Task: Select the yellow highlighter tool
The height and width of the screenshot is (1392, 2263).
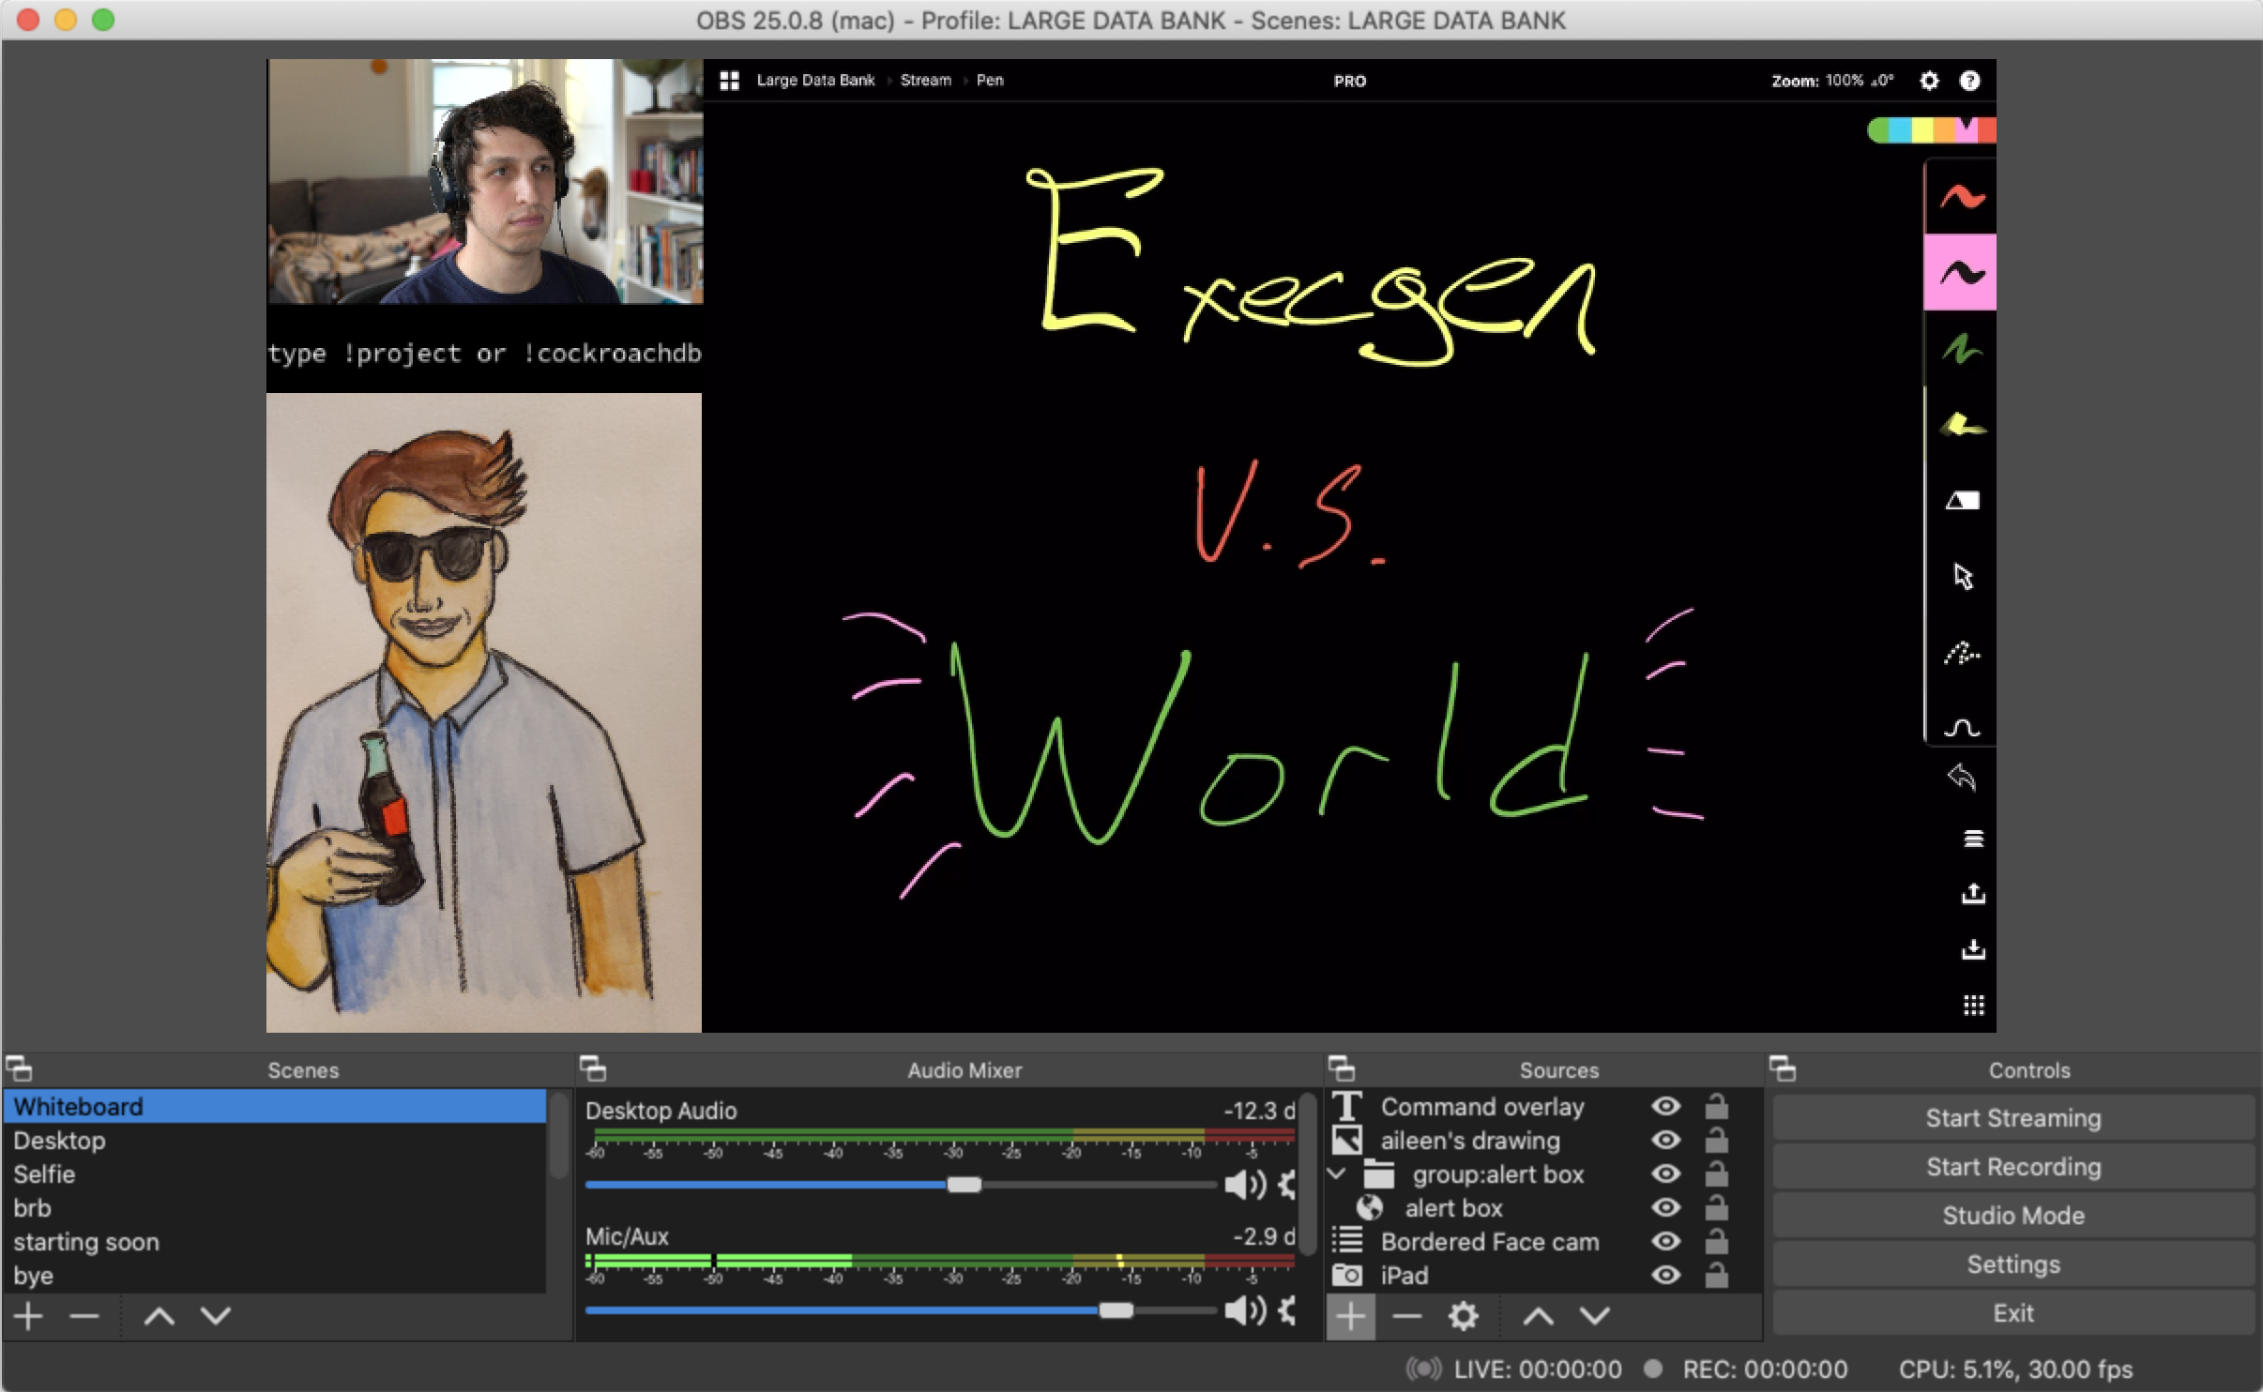Action: click(x=1961, y=425)
